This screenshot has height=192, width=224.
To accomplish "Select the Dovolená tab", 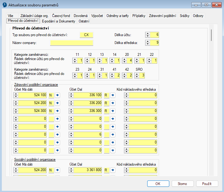I will (81, 16).
